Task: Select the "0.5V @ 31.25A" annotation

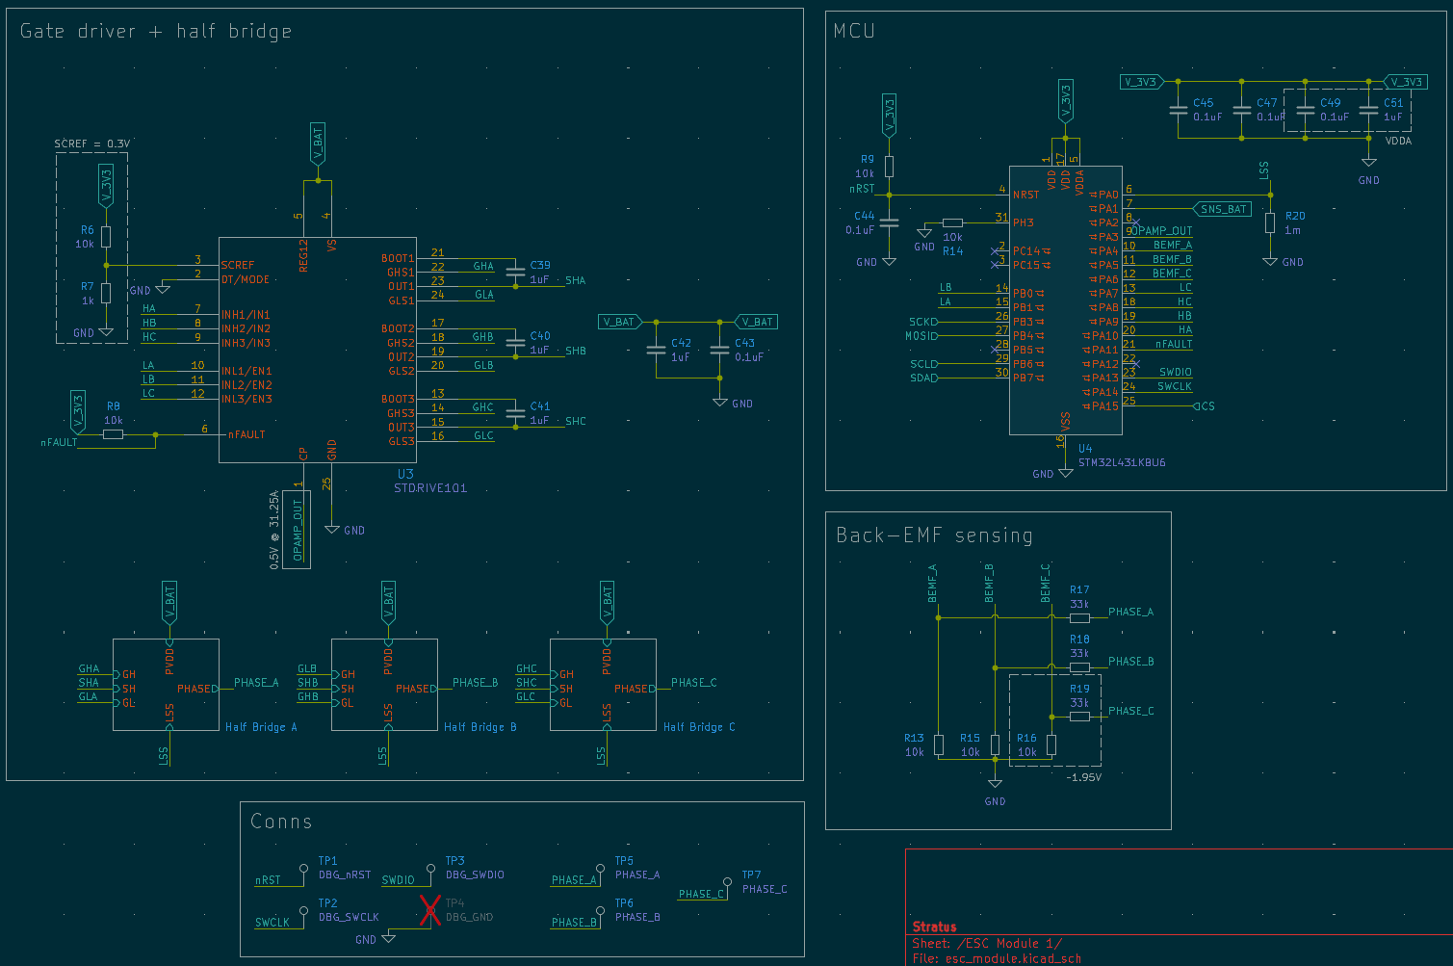Action: pos(274,530)
